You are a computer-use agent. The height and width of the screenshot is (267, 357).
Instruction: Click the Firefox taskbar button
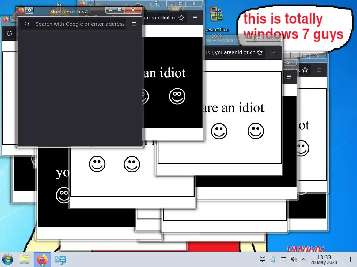pyautogui.click(x=42, y=259)
